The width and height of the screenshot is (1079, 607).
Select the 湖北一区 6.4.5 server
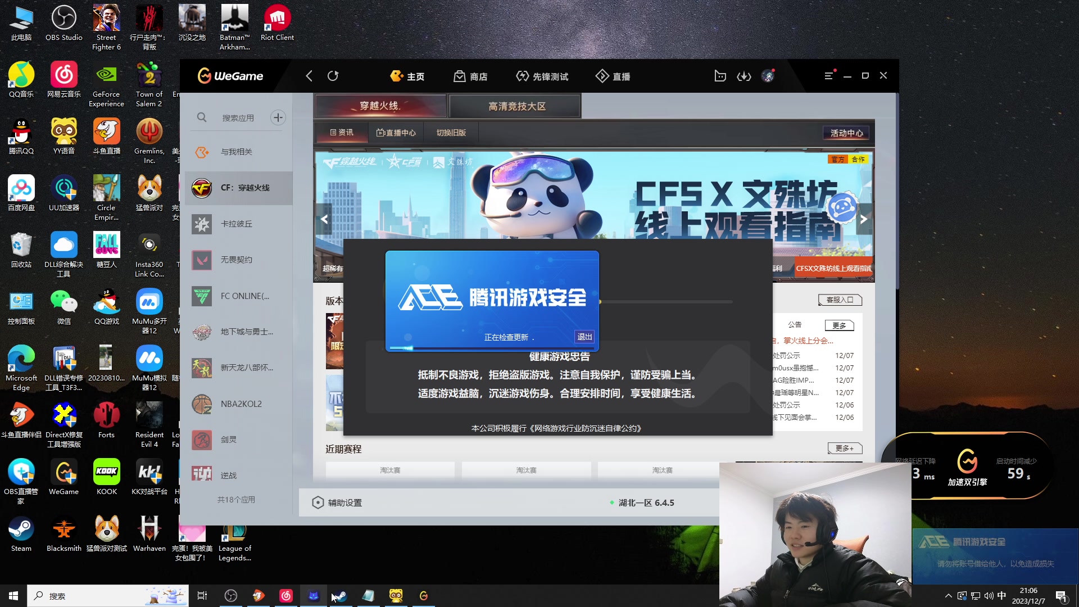[x=642, y=502]
